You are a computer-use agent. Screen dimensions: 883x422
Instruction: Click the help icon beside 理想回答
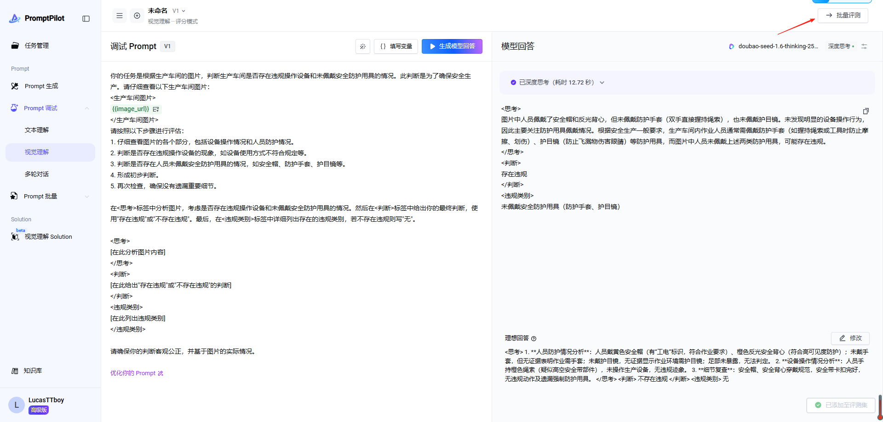click(534, 339)
